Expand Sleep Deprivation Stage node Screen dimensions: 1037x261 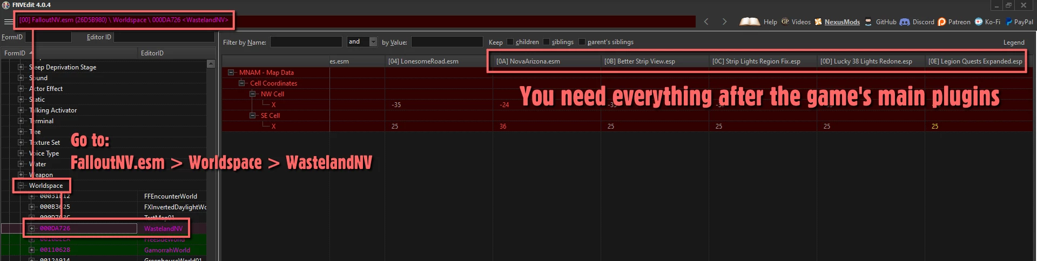tap(21, 67)
